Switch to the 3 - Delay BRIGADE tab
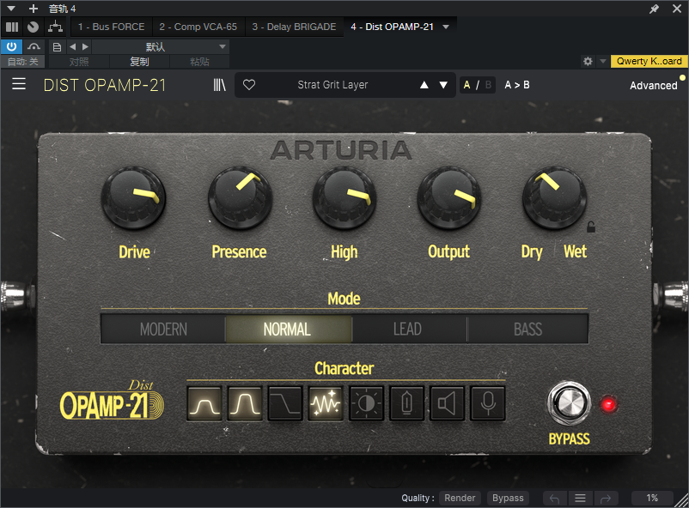This screenshot has width=689, height=508. pyautogui.click(x=294, y=27)
